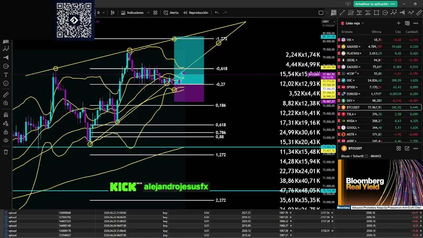The height and width of the screenshot is (238, 423).
Task: Select EURUSD in the watchlist
Action: (x=380, y=94)
